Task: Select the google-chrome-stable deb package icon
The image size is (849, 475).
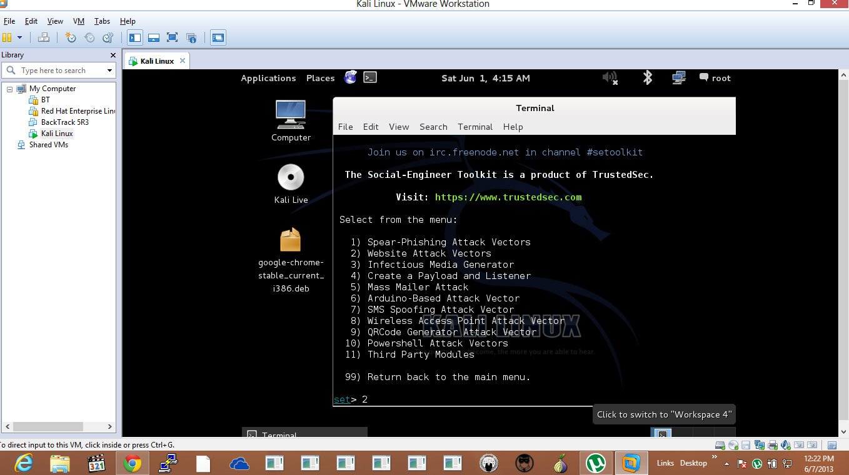Action: click(x=291, y=260)
